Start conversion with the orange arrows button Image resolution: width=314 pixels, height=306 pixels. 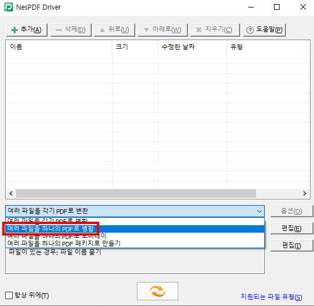(x=158, y=291)
